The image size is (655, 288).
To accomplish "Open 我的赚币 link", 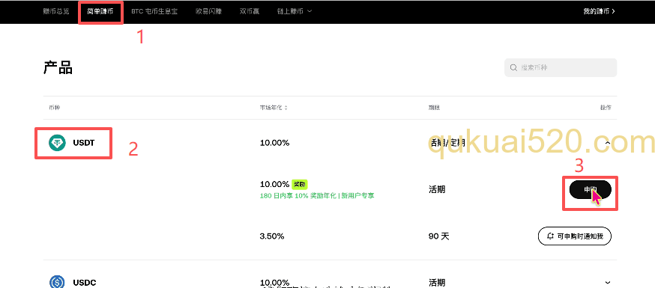I will pos(599,12).
